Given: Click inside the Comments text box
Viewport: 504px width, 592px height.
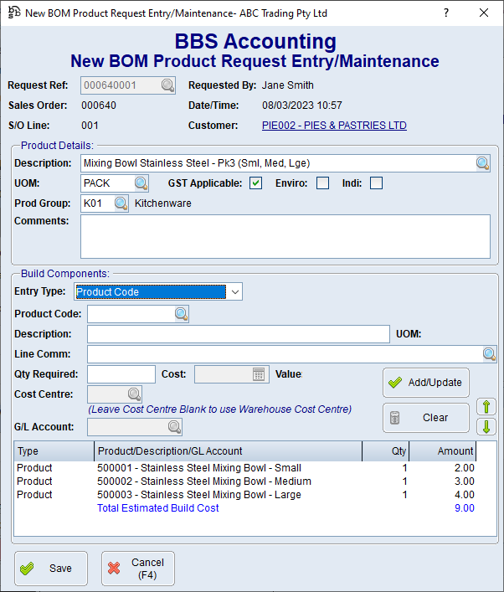Looking at the screenshot, I should (285, 236).
